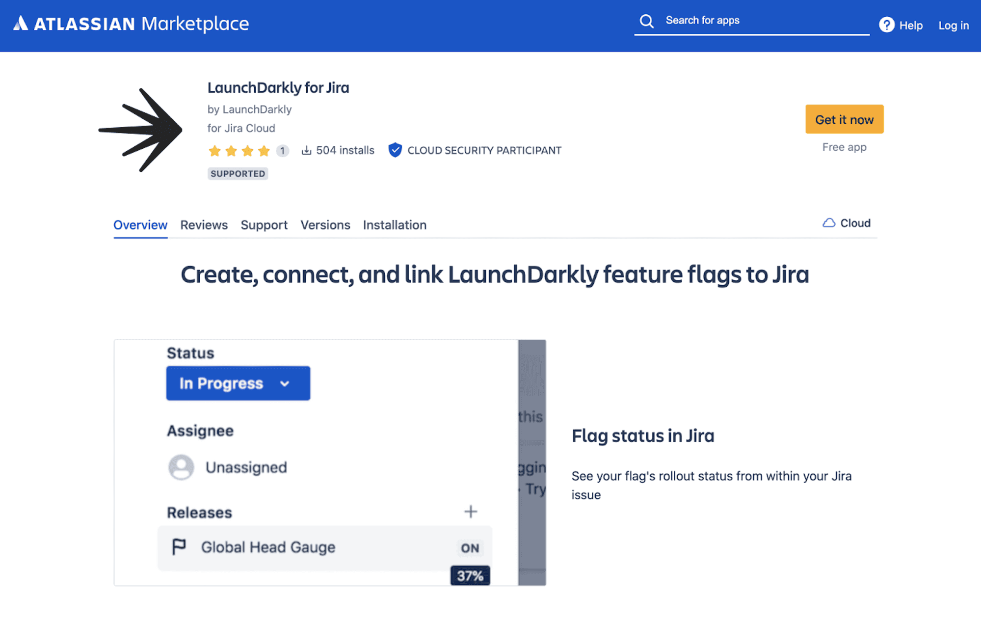Click the 'Flag status in Jira' heading

(x=643, y=436)
